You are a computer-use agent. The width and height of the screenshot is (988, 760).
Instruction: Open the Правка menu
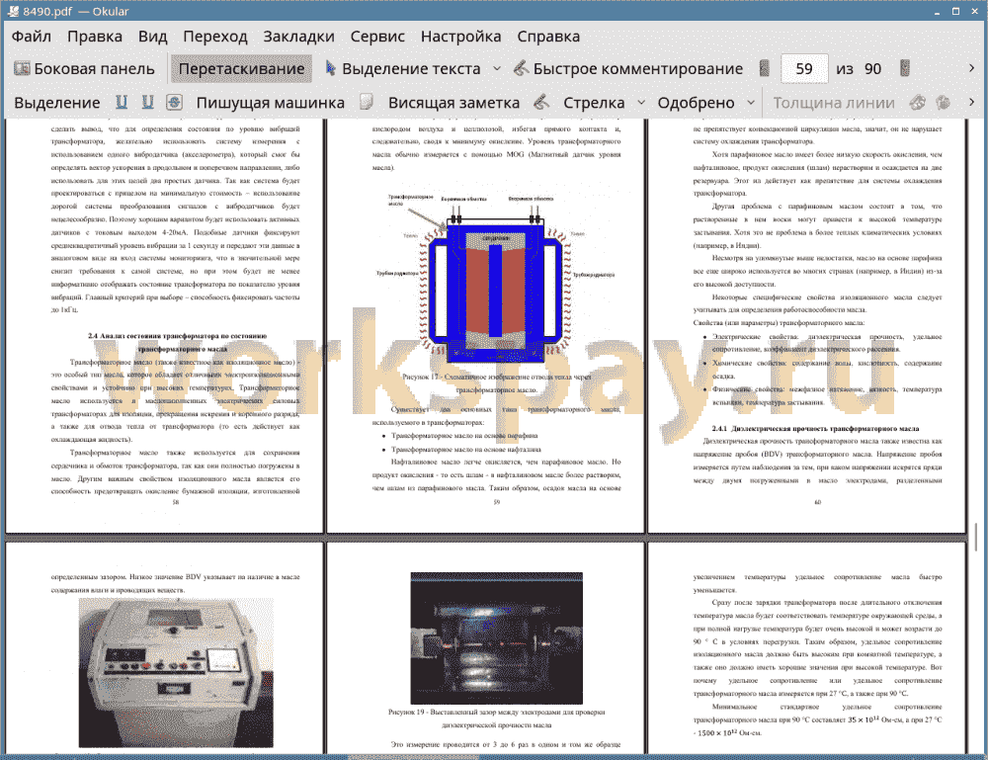click(95, 37)
